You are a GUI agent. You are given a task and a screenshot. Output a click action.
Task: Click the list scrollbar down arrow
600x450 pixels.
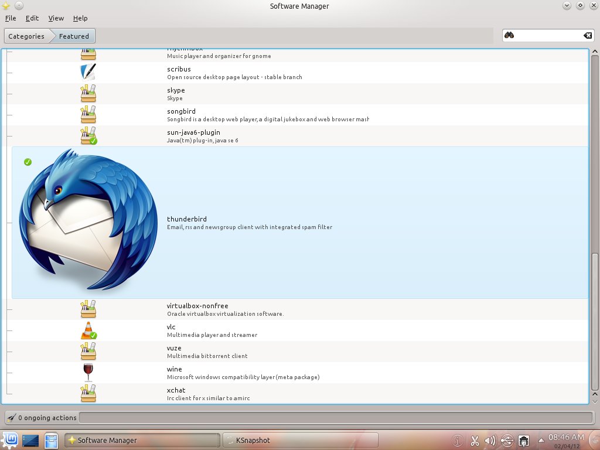pos(595,401)
